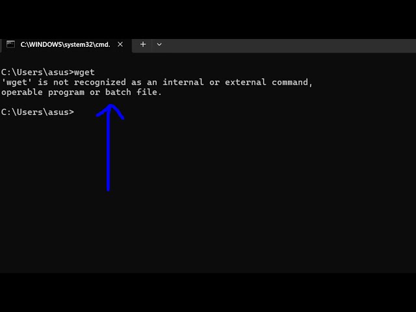Close the cmd tab with the X

120,44
